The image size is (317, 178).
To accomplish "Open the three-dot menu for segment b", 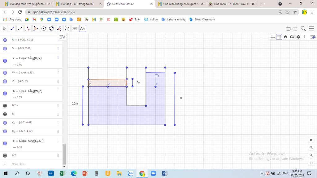I will tap(58, 90).
